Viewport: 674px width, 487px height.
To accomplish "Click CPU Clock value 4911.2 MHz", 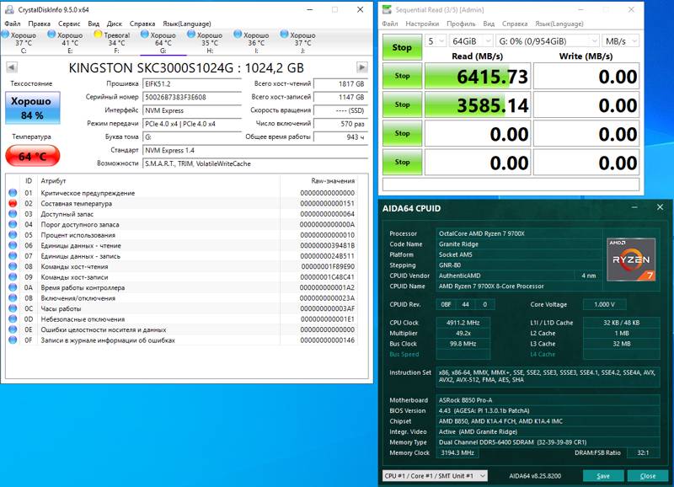I will click(463, 323).
